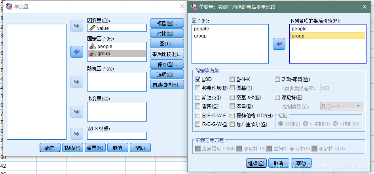Uncheck the LSD checkbox

pyautogui.click(x=197, y=79)
